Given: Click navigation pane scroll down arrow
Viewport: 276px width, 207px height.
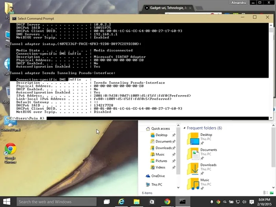Looking at the screenshot, I should [x=178, y=187].
